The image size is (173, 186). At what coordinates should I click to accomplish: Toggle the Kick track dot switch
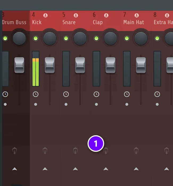tap(36, 104)
